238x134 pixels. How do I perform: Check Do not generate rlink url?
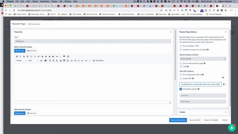pyautogui.click(x=181, y=74)
